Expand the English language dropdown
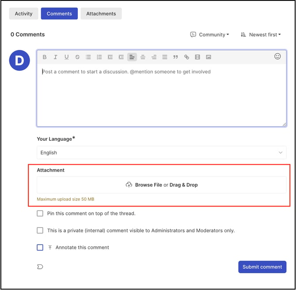 pyautogui.click(x=162, y=153)
